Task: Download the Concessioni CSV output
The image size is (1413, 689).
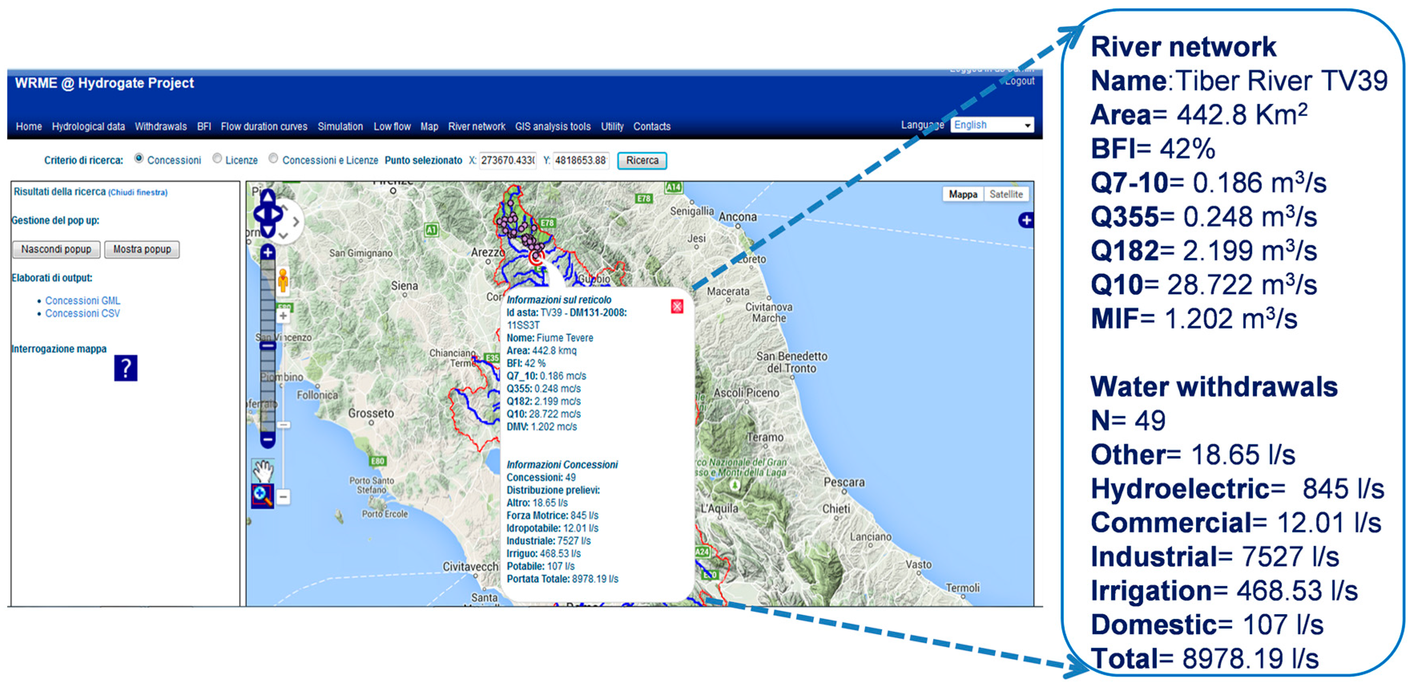Action: [82, 314]
